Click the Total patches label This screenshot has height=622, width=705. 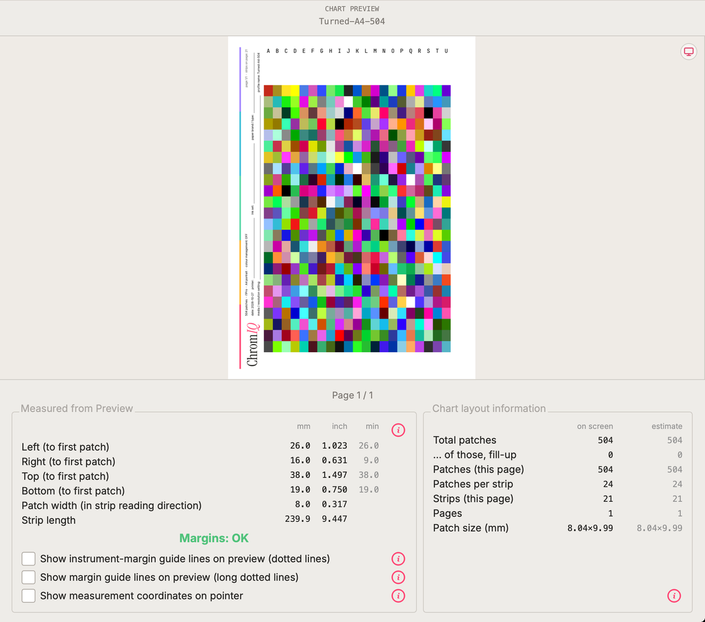coord(464,440)
